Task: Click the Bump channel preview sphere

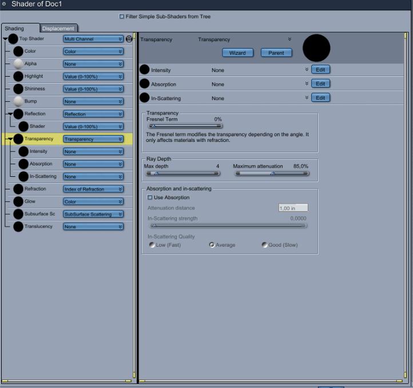Action: tap(18, 101)
